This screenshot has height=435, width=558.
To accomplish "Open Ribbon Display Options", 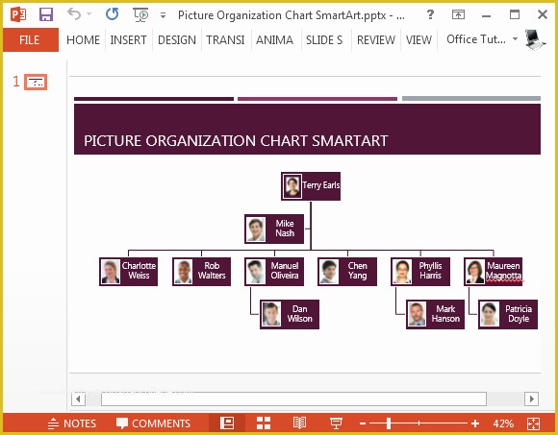I will (x=458, y=14).
